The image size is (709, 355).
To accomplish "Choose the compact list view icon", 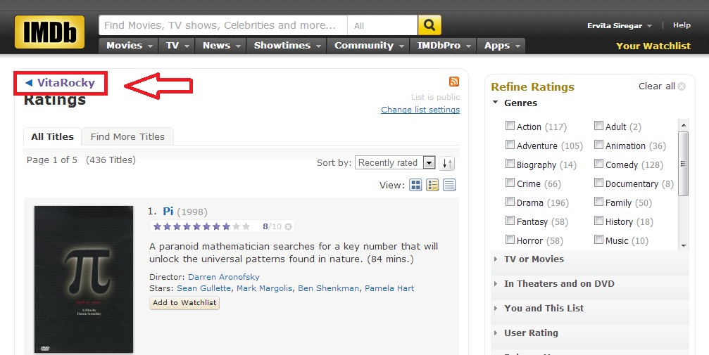I will pyautogui.click(x=449, y=185).
